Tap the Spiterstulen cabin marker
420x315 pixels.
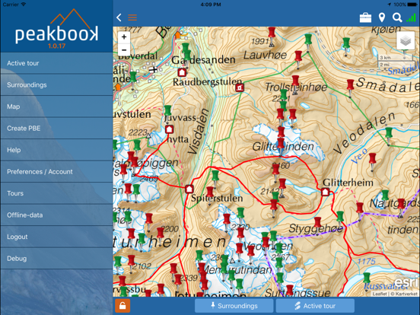coord(189,189)
